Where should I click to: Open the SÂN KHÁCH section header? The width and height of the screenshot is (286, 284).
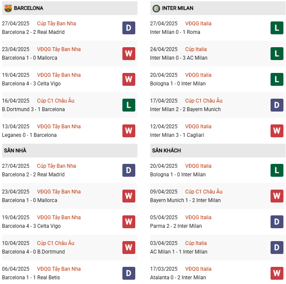(x=166, y=151)
